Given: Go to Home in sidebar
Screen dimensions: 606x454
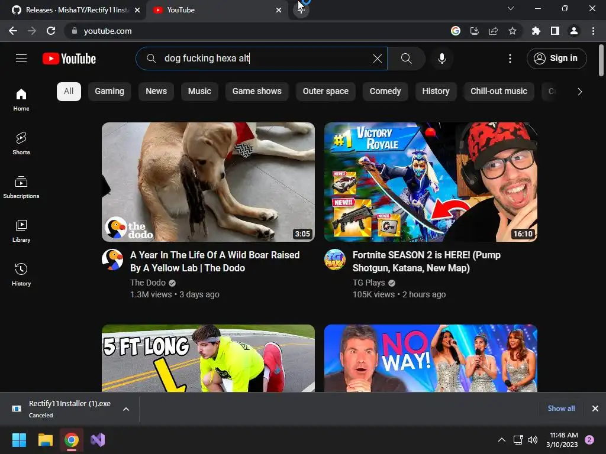Looking at the screenshot, I should (x=21, y=99).
